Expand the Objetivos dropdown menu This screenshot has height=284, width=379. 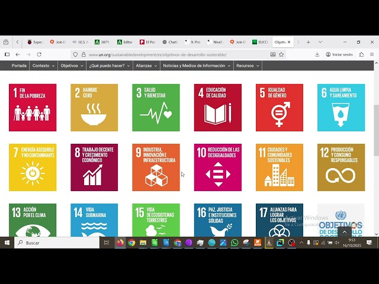pyautogui.click(x=72, y=66)
